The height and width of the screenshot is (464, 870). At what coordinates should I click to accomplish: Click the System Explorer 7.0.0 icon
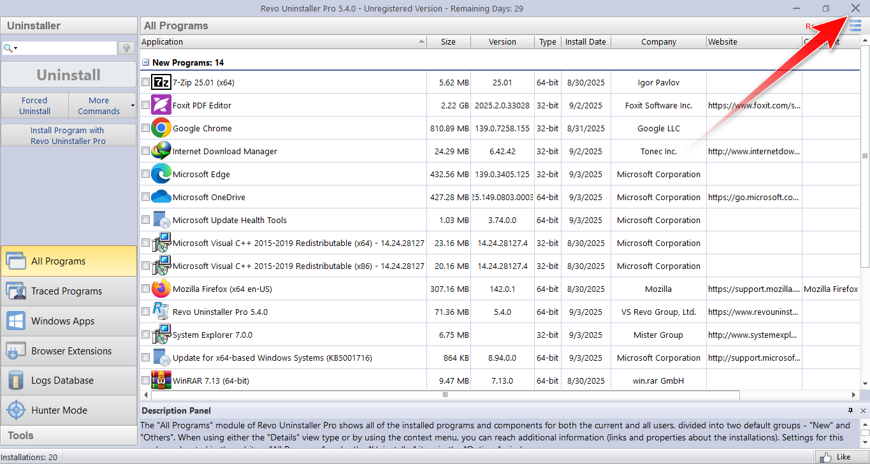pos(161,335)
